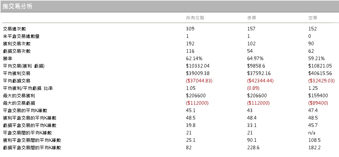This screenshot has width=339, height=157.
Task: Click the 最大的交易虧損 row label
Action: pos(19,103)
